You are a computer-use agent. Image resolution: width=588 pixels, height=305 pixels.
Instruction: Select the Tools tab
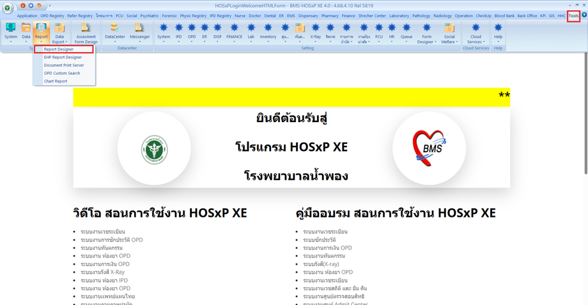click(573, 16)
